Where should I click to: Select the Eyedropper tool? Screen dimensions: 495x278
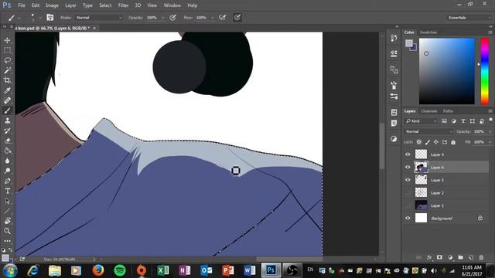click(x=7, y=90)
